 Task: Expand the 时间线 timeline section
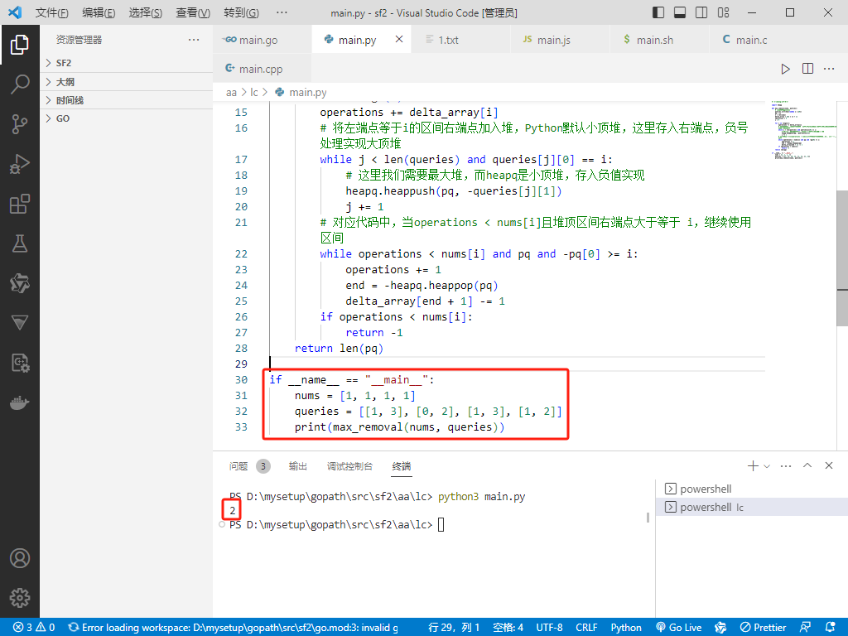[127, 100]
